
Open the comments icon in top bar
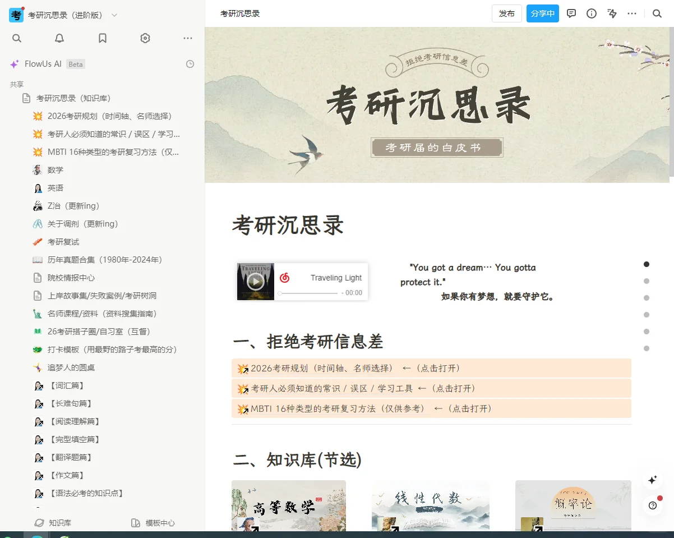tap(571, 13)
